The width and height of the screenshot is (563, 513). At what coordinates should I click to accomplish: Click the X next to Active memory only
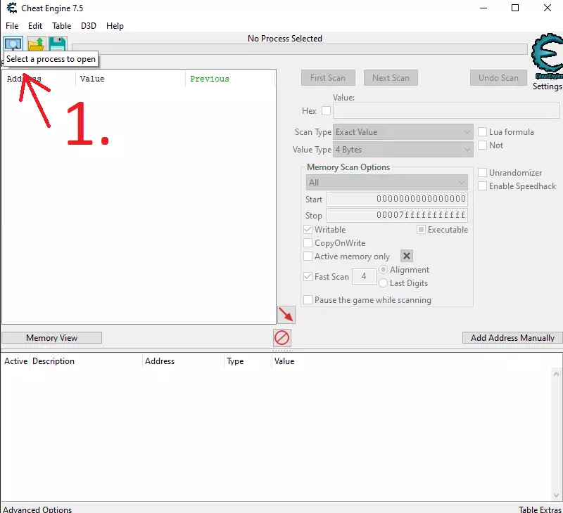pyautogui.click(x=407, y=256)
